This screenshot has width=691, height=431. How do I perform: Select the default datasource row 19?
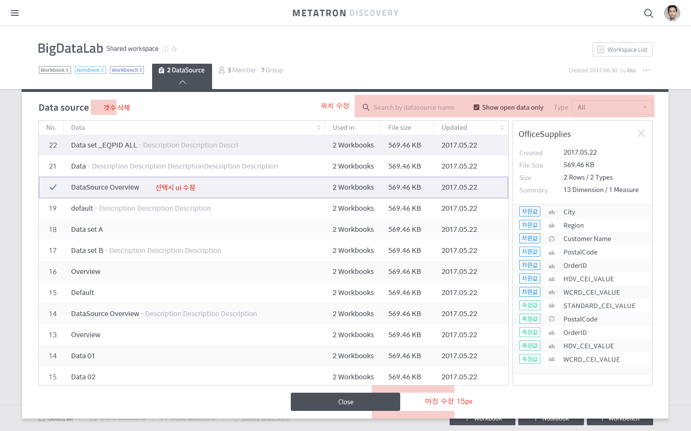click(x=274, y=208)
